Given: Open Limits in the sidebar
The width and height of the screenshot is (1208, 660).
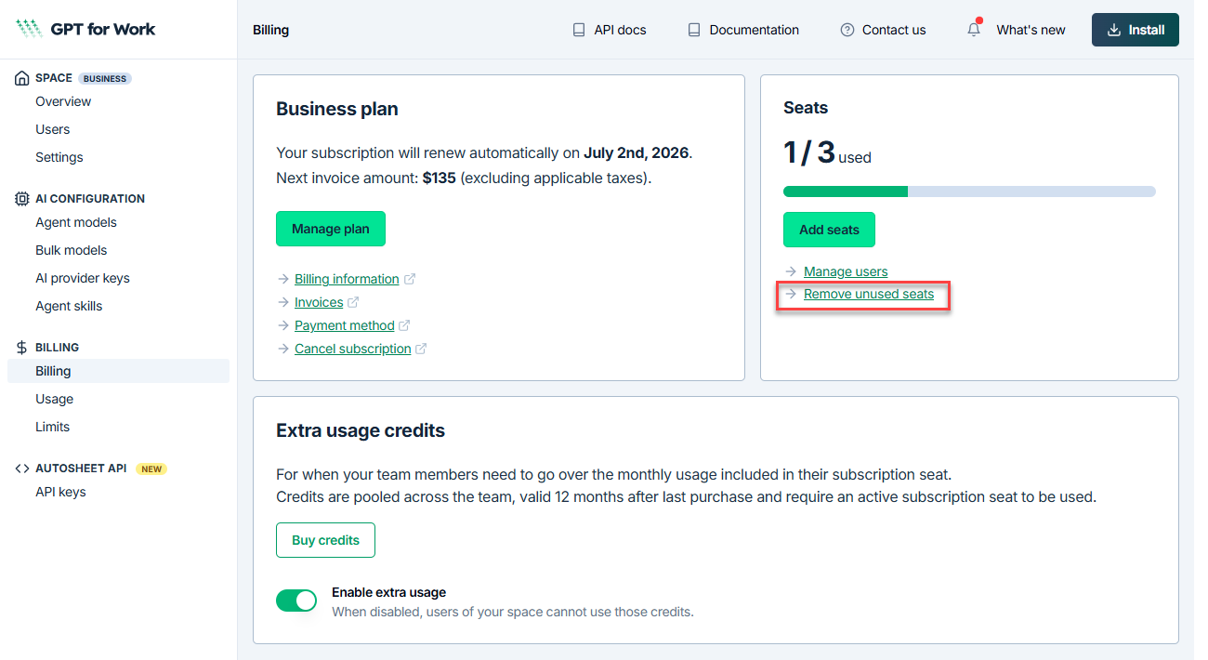Looking at the screenshot, I should pos(53,427).
